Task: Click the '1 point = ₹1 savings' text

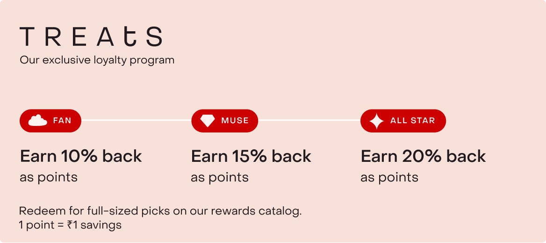Action: (70, 225)
